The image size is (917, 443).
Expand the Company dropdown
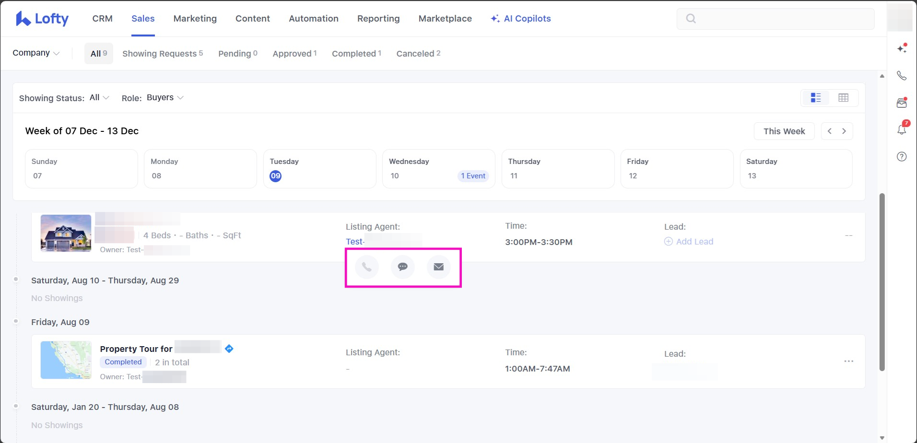click(36, 53)
